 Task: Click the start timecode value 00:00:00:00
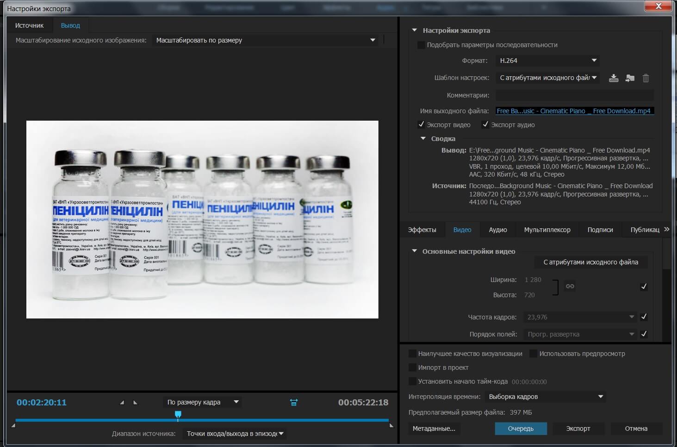coord(529,382)
